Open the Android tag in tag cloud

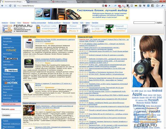pyautogui.click(x=157, y=91)
